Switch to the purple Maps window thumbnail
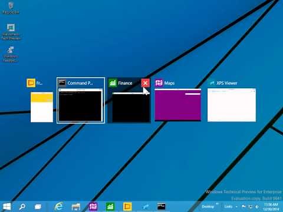This screenshot has width=283, height=212. [178, 105]
